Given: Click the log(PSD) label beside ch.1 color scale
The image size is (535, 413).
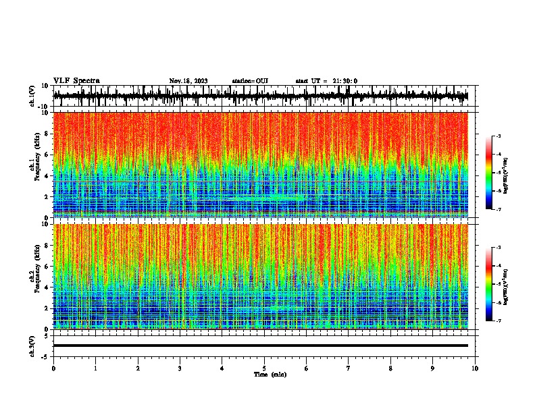Looking at the screenshot, I should click(x=505, y=176).
